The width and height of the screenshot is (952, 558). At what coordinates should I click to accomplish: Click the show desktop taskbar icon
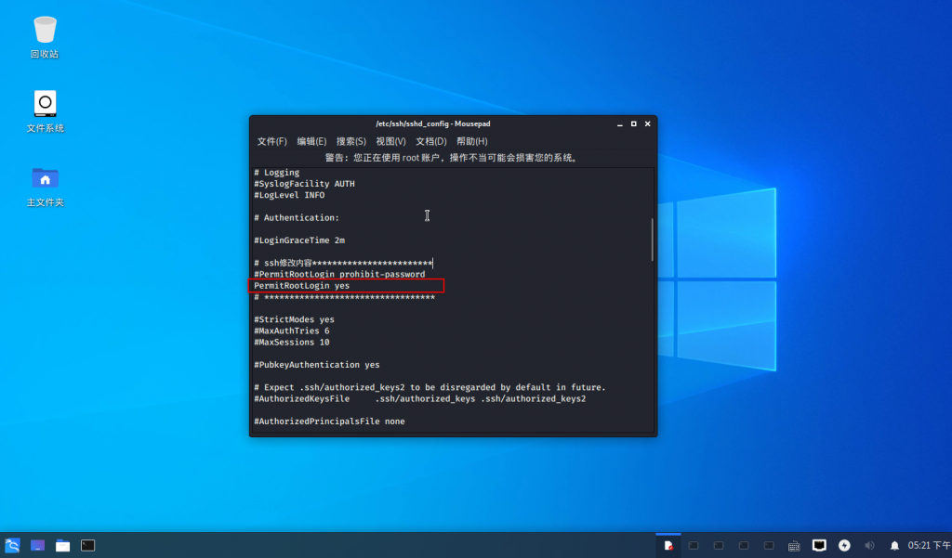coord(37,545)
